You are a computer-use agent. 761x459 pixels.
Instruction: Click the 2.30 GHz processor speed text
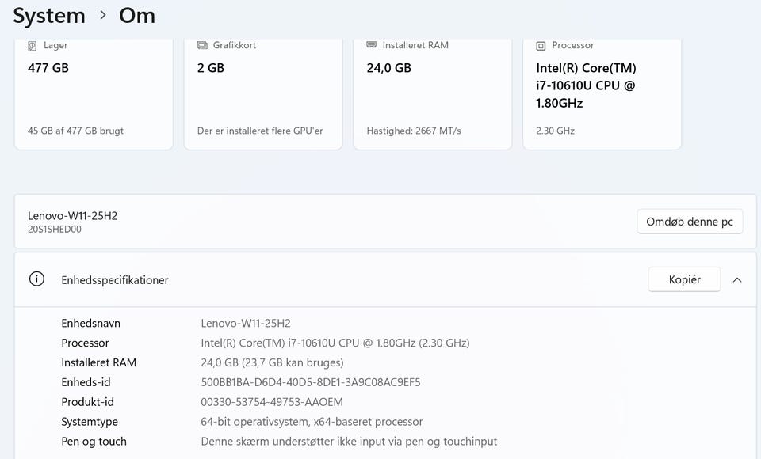click(x=556, y=131)
